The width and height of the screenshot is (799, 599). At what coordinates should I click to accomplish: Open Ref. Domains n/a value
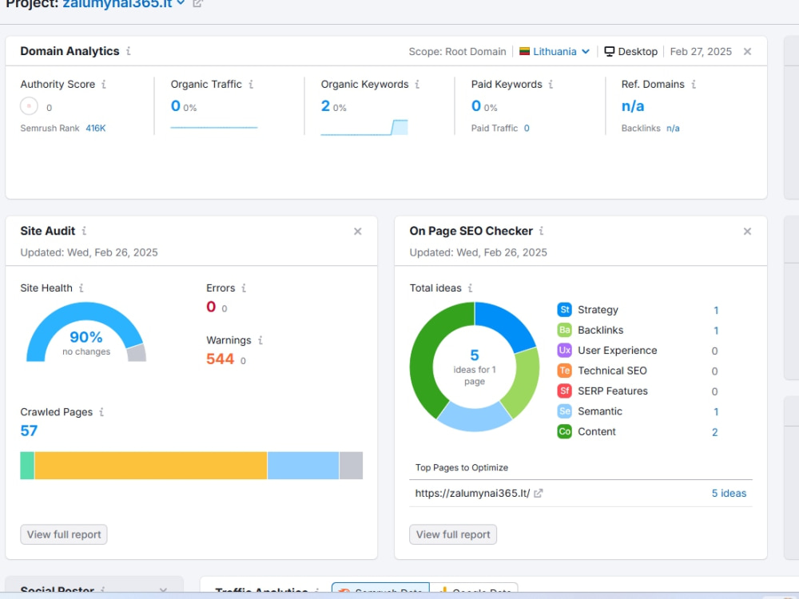[633, 106]
